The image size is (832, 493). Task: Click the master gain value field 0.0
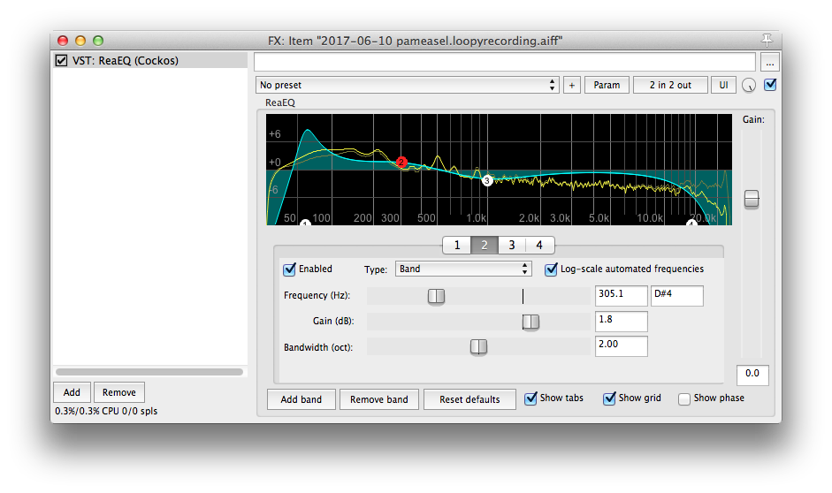click(x=752, y=375)
